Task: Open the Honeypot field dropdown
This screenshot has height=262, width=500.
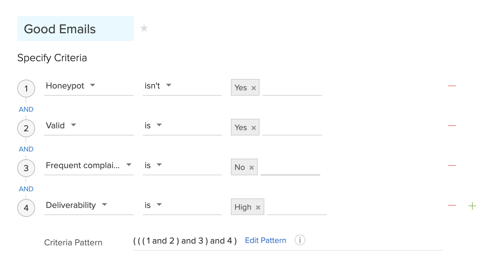Action: coord(93,85)
